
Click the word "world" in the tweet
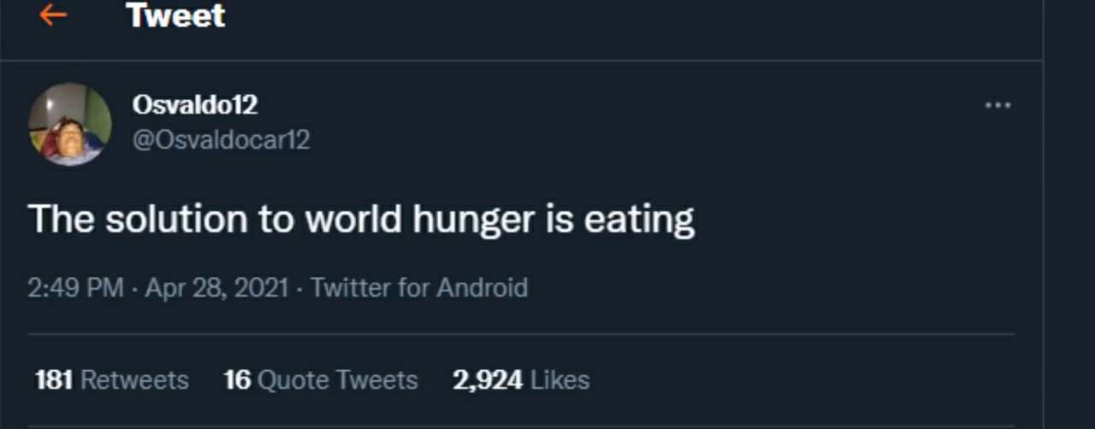tap(354, 220)
